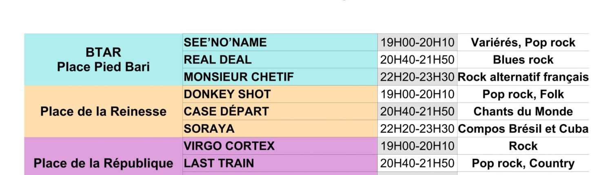Select the CASE DÉPART cell
Image resolution: width=612 pixels, height=175 pixels.
226,112
